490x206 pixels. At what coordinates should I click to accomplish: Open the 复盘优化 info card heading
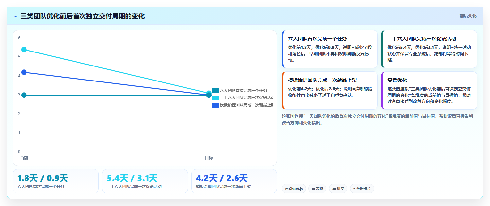point(397,80)
